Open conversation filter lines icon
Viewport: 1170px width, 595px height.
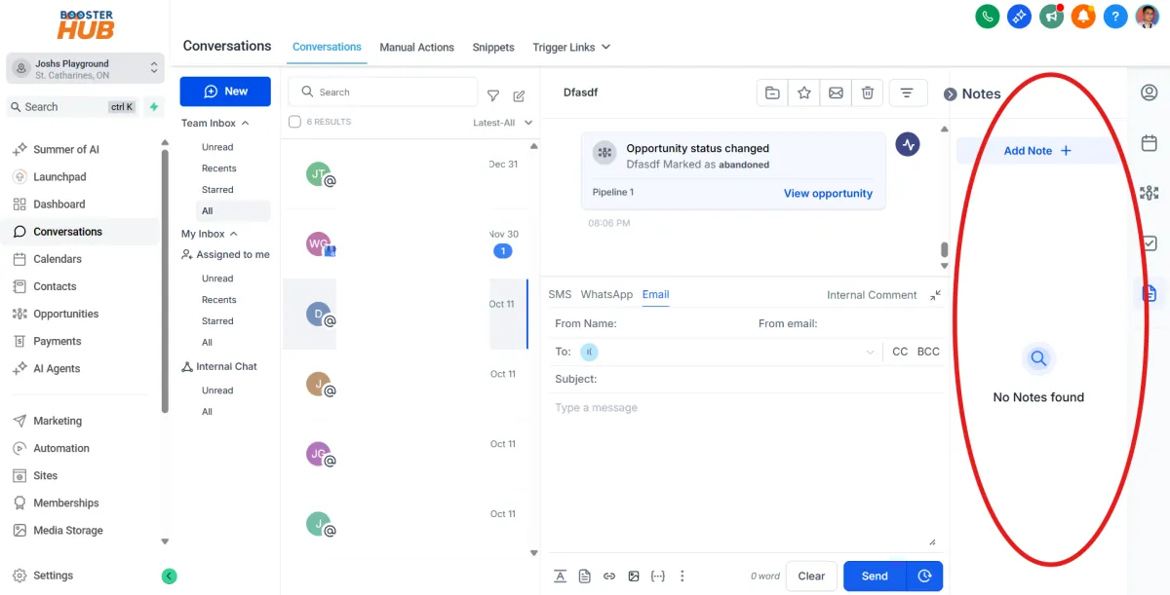pyautogui.click(x=907, y=93)
